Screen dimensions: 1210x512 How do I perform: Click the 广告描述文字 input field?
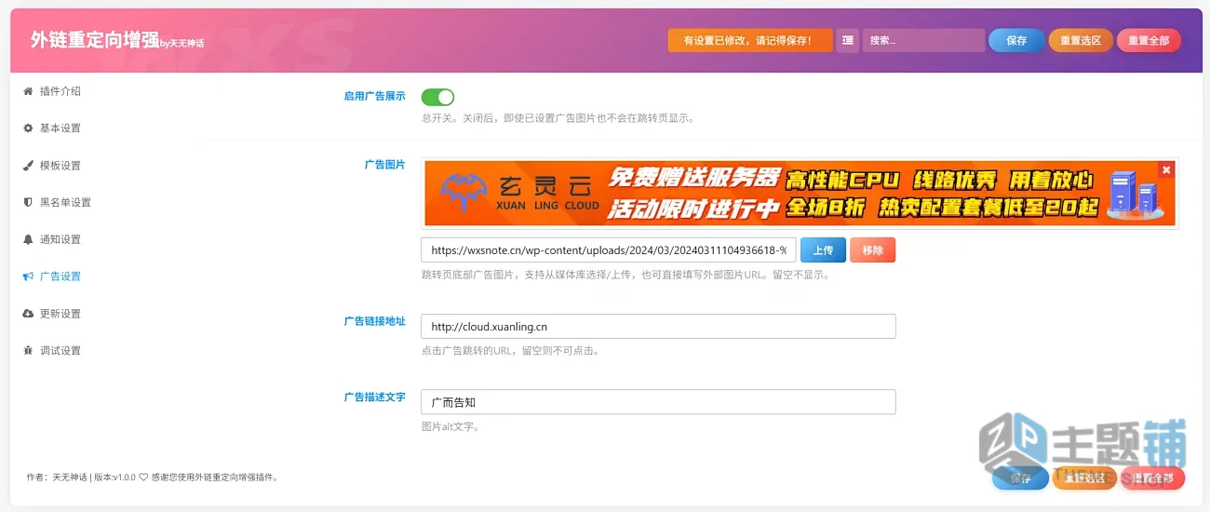tap(658, 402)
